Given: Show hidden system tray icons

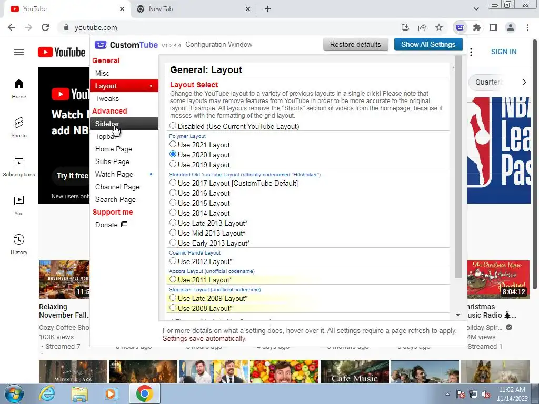Looking at the screenshot, I should (447, 394).
